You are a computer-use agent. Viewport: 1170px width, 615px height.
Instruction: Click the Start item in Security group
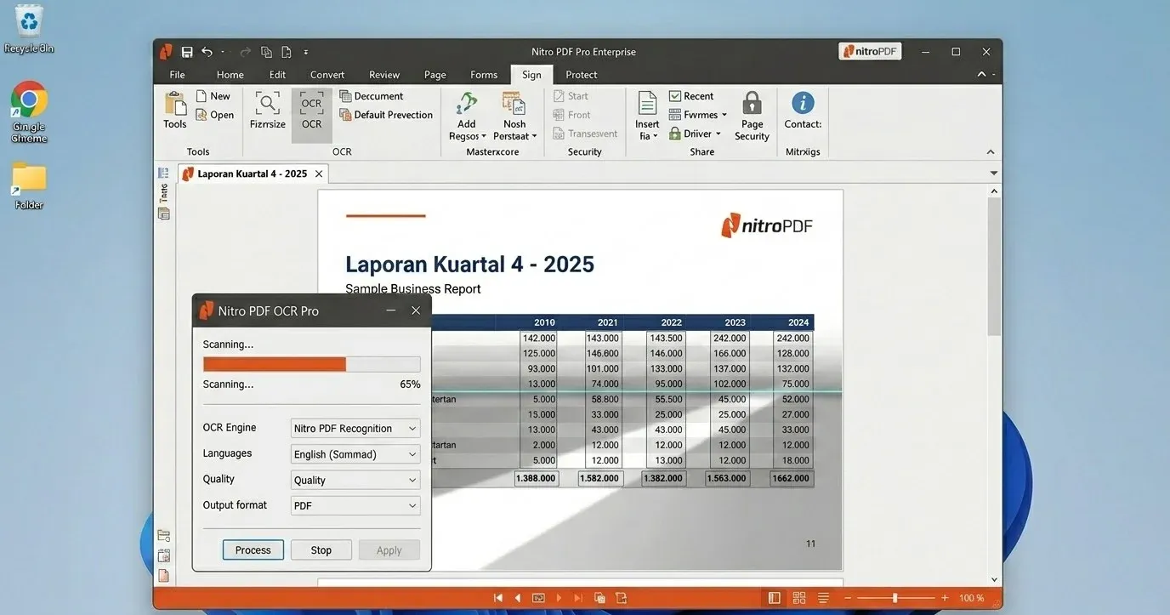pos(571,96)
